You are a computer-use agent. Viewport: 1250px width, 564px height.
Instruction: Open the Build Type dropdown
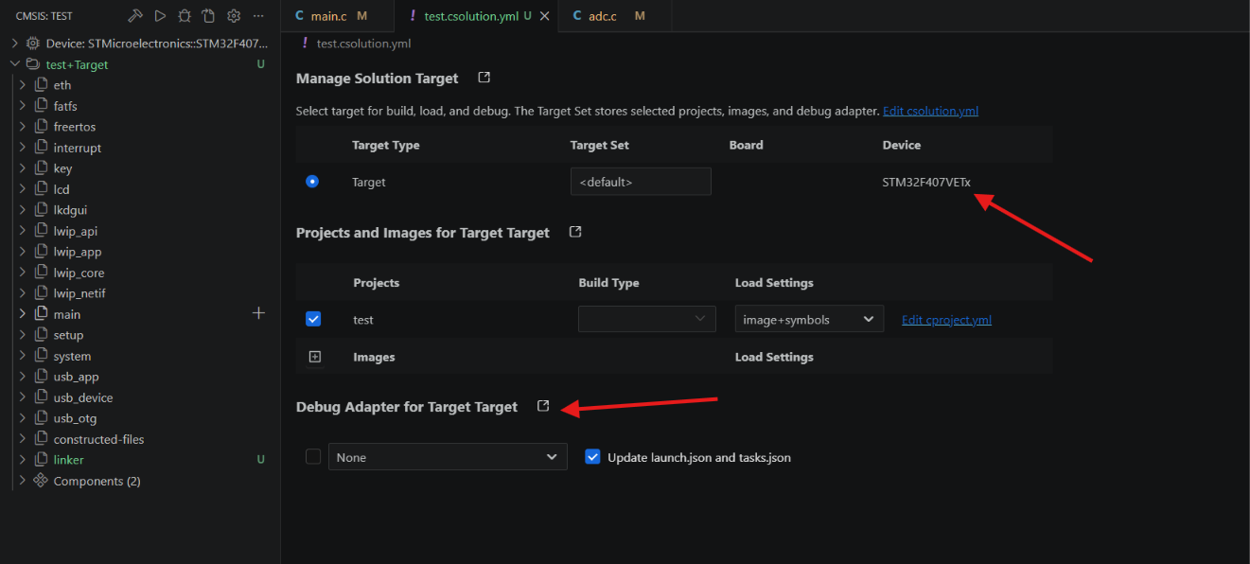(x=647, y=319)
